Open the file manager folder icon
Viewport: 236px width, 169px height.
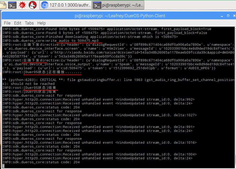point(3,5)
